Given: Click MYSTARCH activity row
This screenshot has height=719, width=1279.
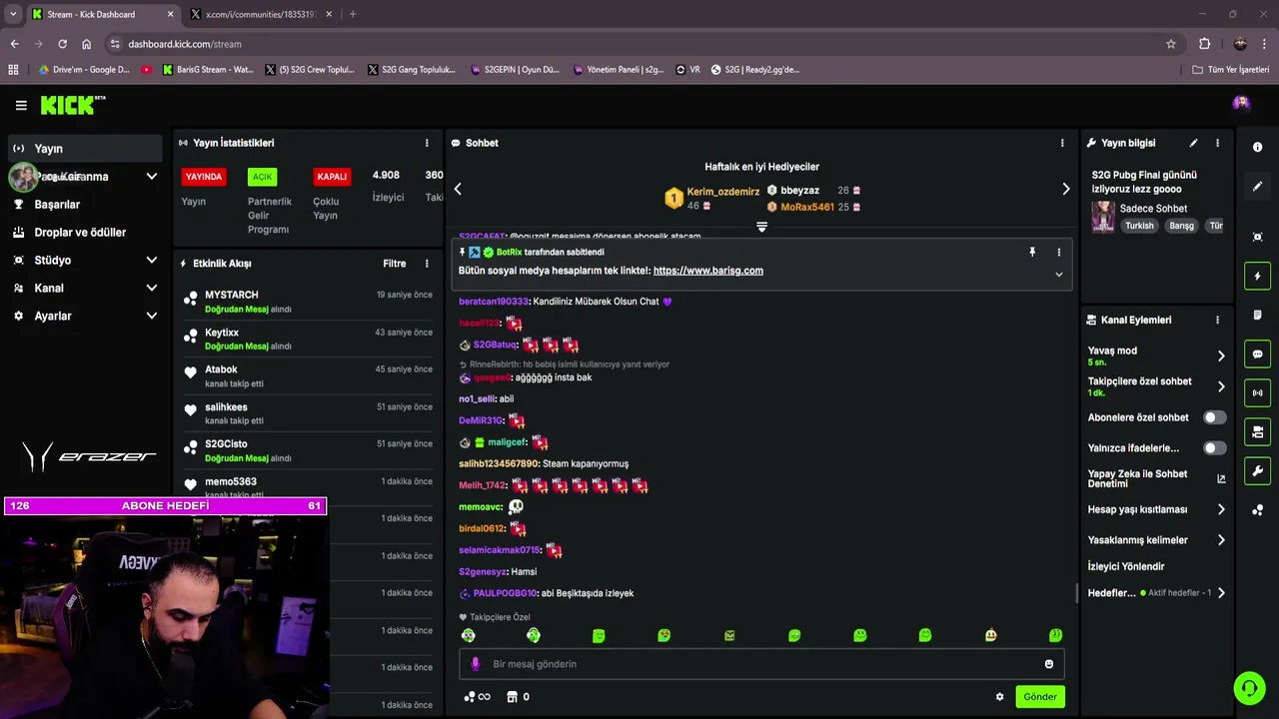Looking at the screenshot, I should (309, 302).
